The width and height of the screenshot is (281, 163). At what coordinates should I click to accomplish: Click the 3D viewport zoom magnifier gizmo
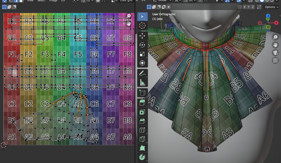(x=275, y=37)
